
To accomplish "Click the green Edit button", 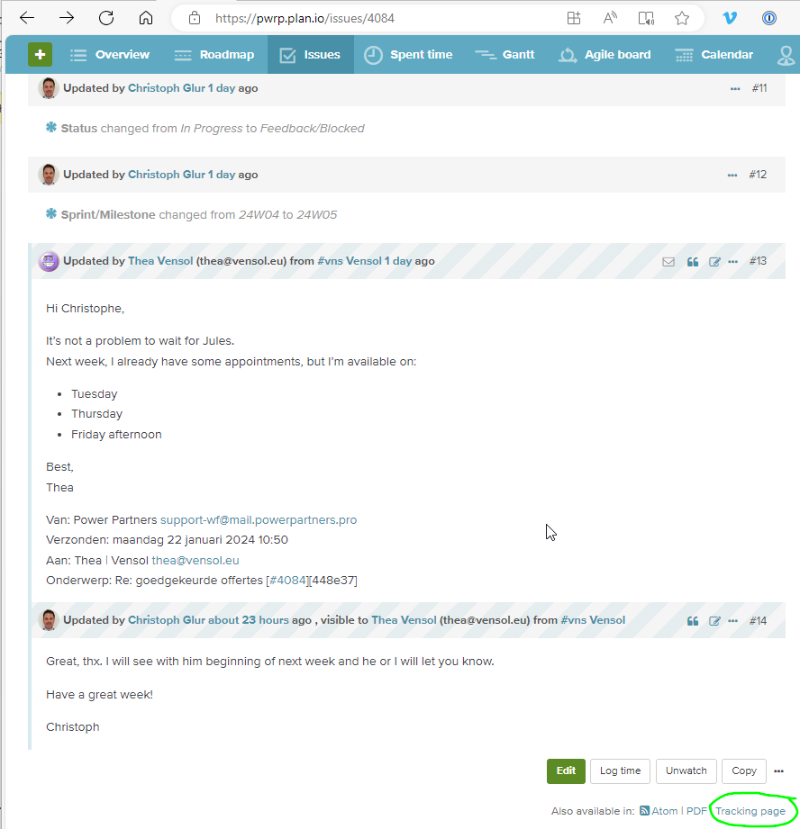I will coord(566,770).
